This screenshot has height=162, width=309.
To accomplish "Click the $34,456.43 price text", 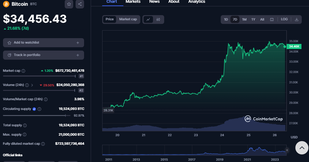I will pos(35,19).
